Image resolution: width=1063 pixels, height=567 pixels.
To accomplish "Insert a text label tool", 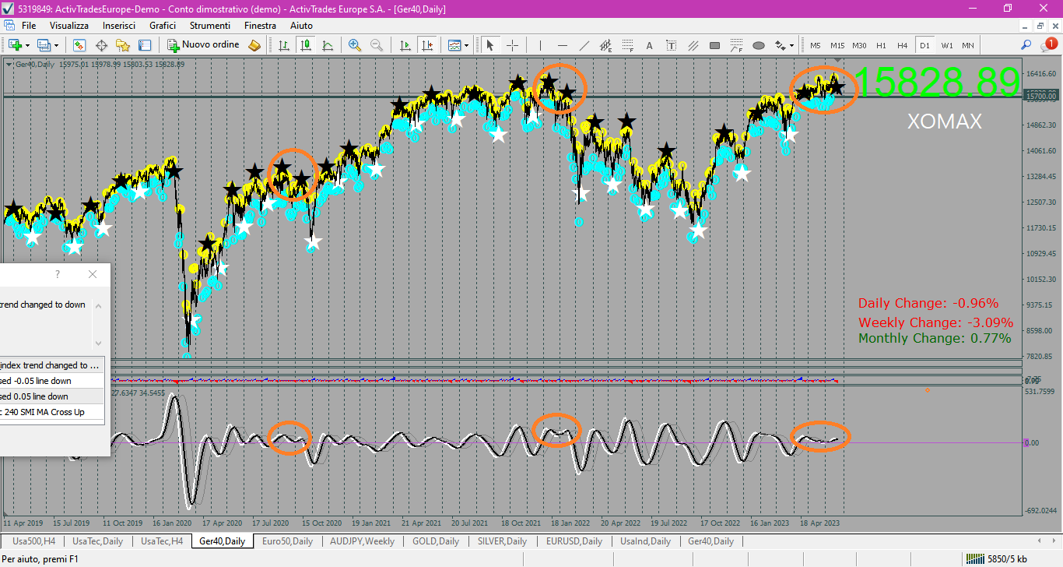I will [672, 45].
